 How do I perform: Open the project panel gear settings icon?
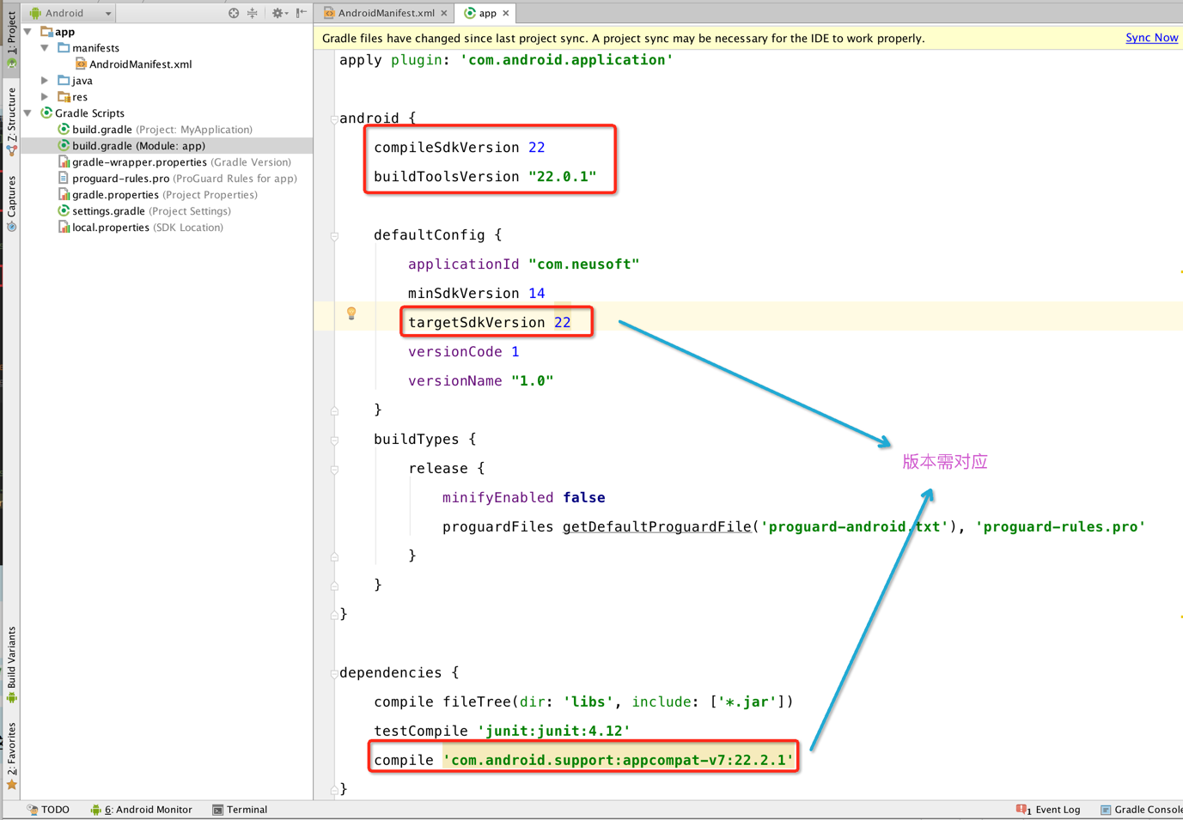279,13
